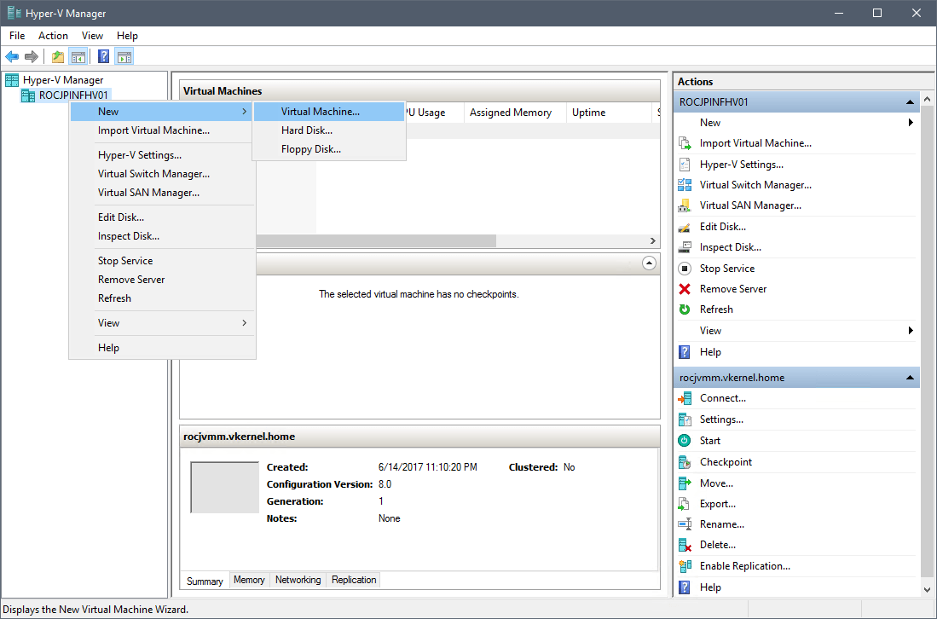
Task: Click the blue Help toolbar icon
Action: pos(103,57)
